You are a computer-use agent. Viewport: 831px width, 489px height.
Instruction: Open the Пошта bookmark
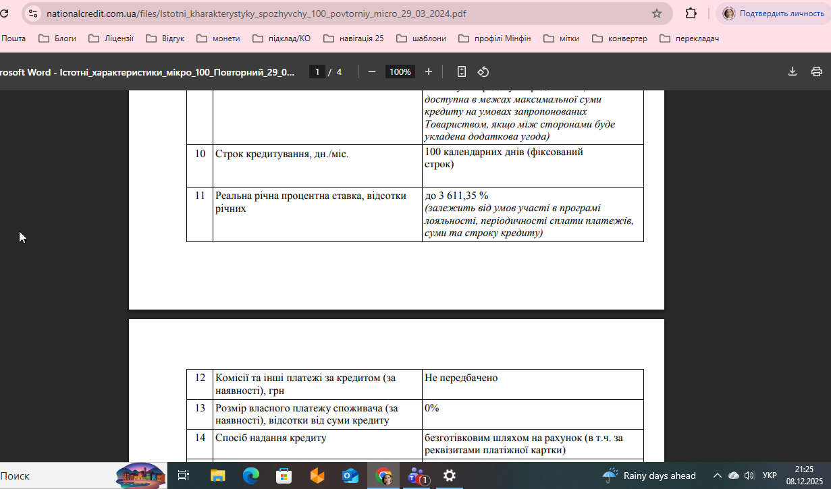click(13, 38)
